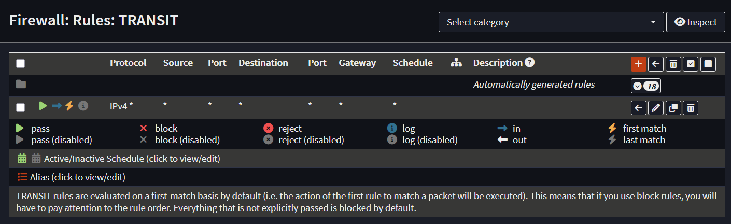731x224 pixels.
Task: Edit the IPv4 rule with pencil icon
Action: point(656,108)
